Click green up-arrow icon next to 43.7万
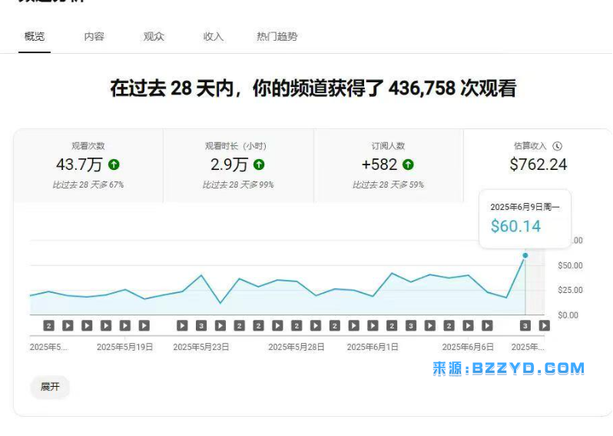613x436 pixels. (x=114, y=165)
